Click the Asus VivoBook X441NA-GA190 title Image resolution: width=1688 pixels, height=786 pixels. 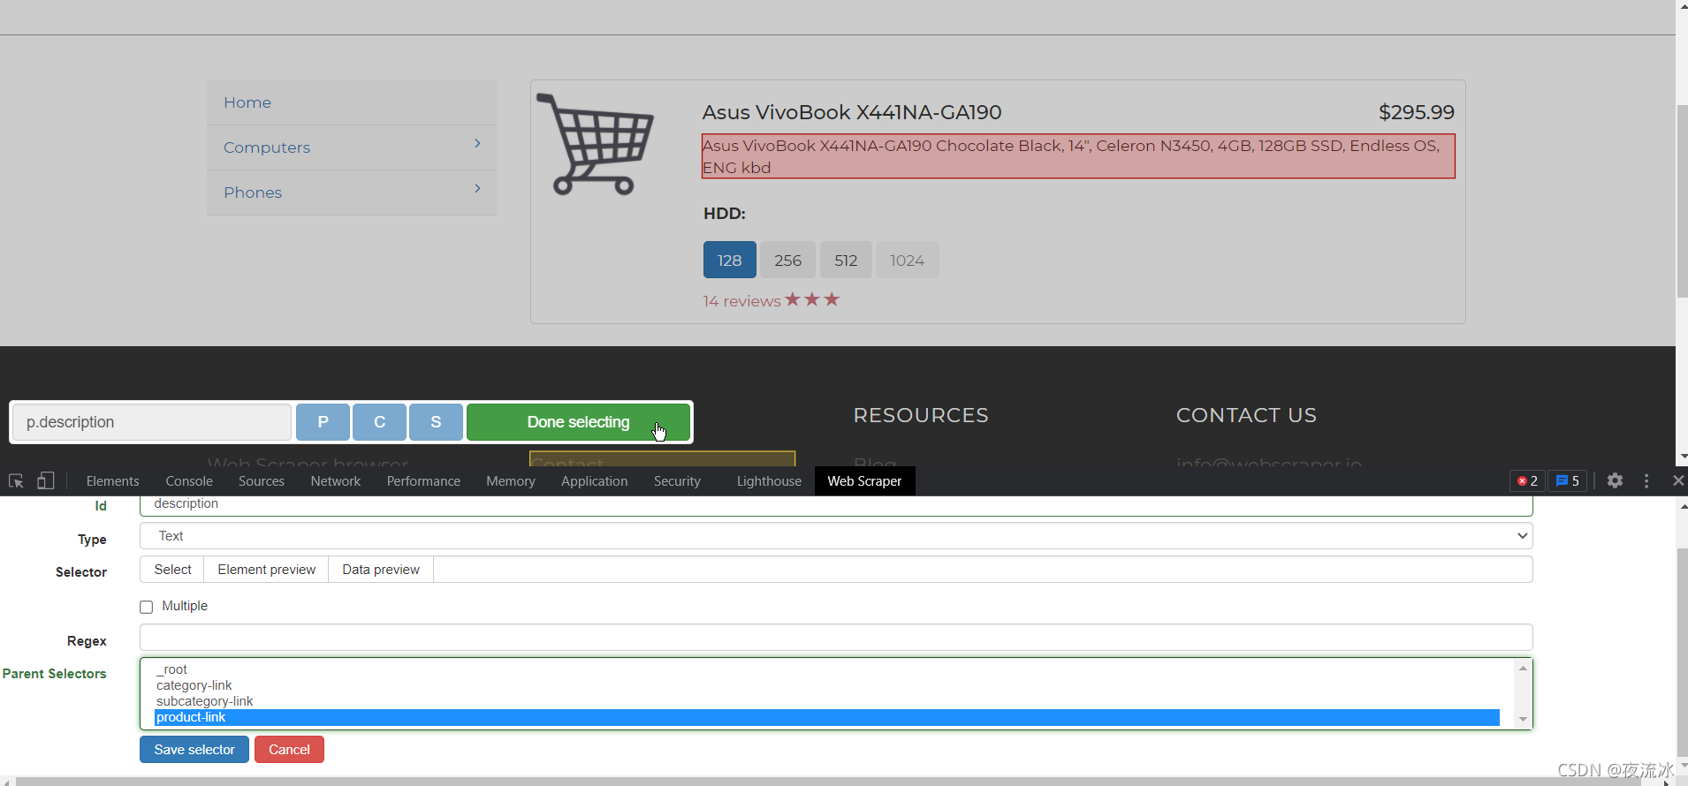(852, 112)
